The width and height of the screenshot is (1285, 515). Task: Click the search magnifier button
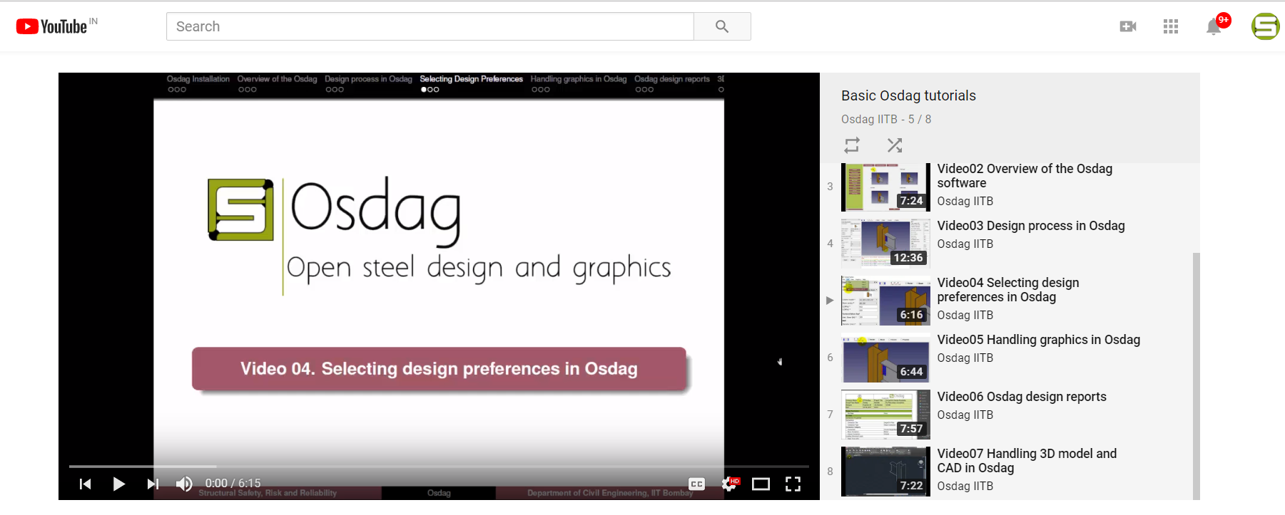721,26
